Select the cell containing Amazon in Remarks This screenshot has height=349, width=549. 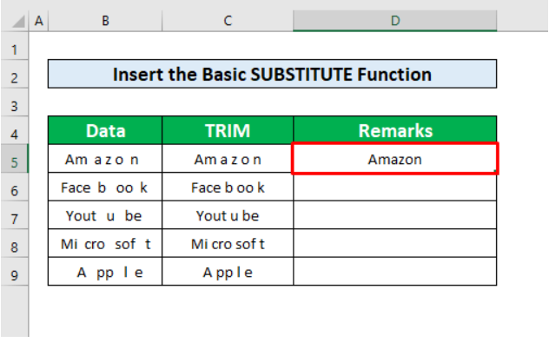point(394,159)
